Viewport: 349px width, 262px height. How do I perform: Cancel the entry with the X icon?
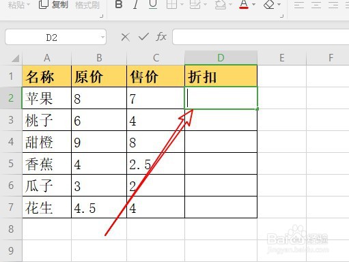[x=126, y=37]
